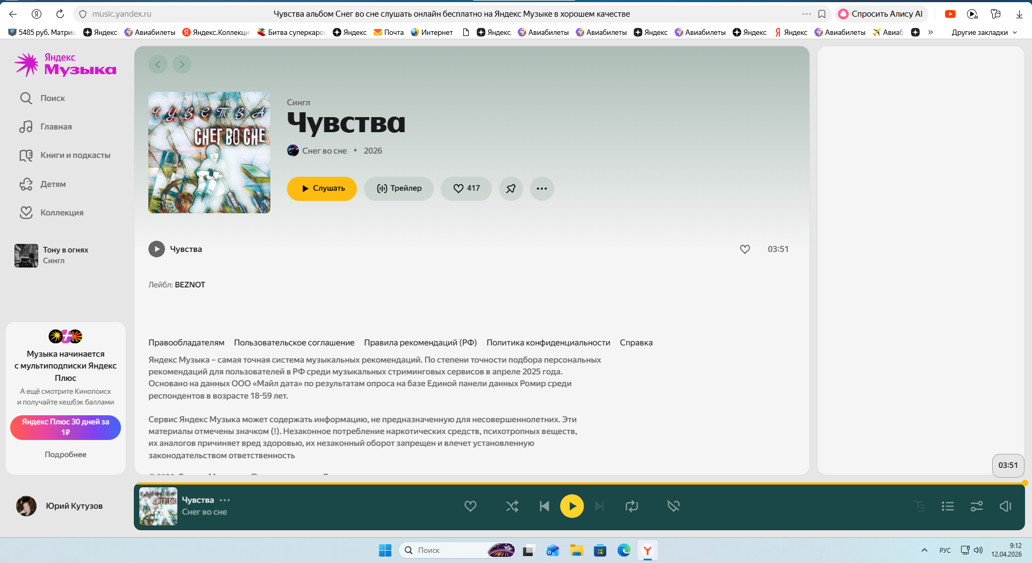Go to Книги и подкасты section

(75, 155)
